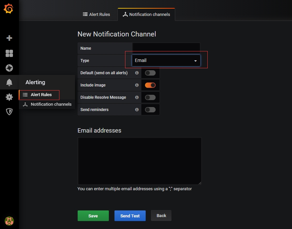Screen dimensions: 292x229
Task: Click the blue Send Test button
Action: pyautogui.click(x=130, y=216)
